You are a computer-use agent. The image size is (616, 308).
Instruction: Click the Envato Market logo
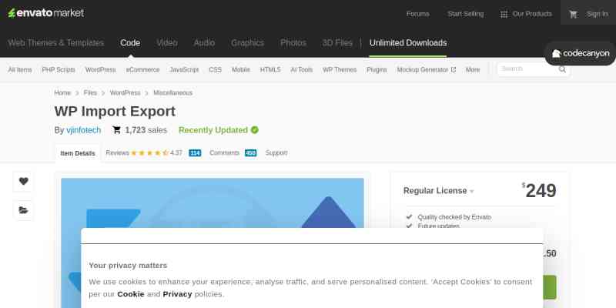point(45,13)
